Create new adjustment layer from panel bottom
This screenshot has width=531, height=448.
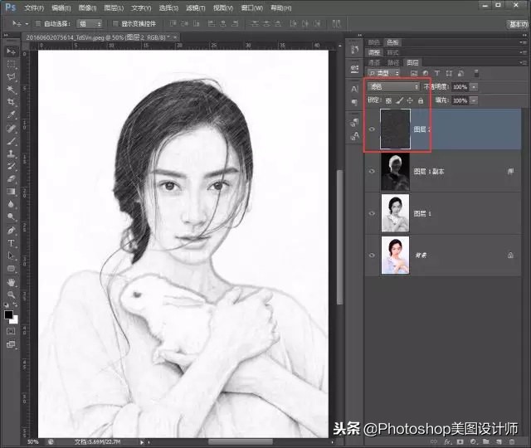pos(473,442)
